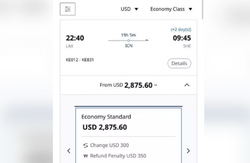This screenshot has height=163, width=250.
Task: Click the change fee arrows icon
Action: coord(86,146)
